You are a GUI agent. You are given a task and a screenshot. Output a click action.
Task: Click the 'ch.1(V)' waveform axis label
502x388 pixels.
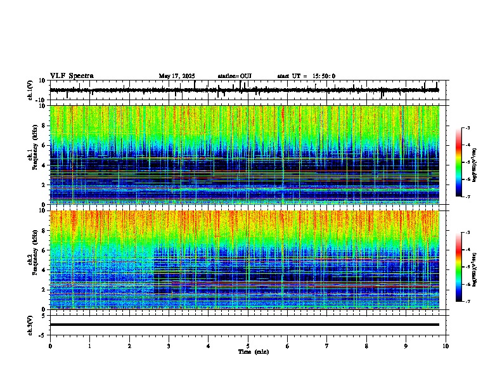point(30,90)
